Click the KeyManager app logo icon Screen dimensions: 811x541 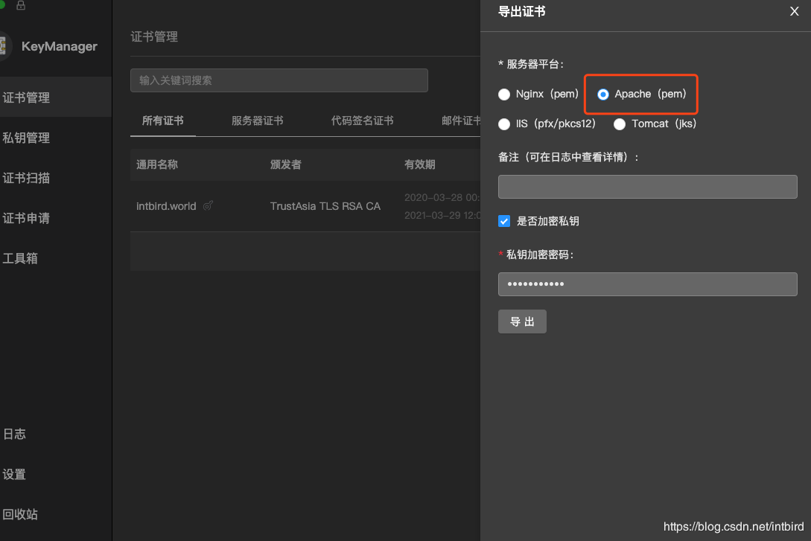coord(4,46)
